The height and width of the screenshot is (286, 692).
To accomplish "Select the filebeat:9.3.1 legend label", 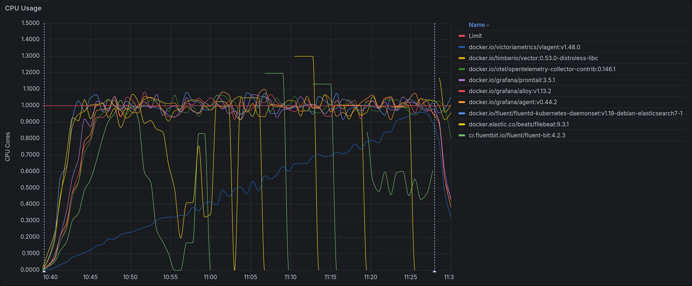I will 519,124.
